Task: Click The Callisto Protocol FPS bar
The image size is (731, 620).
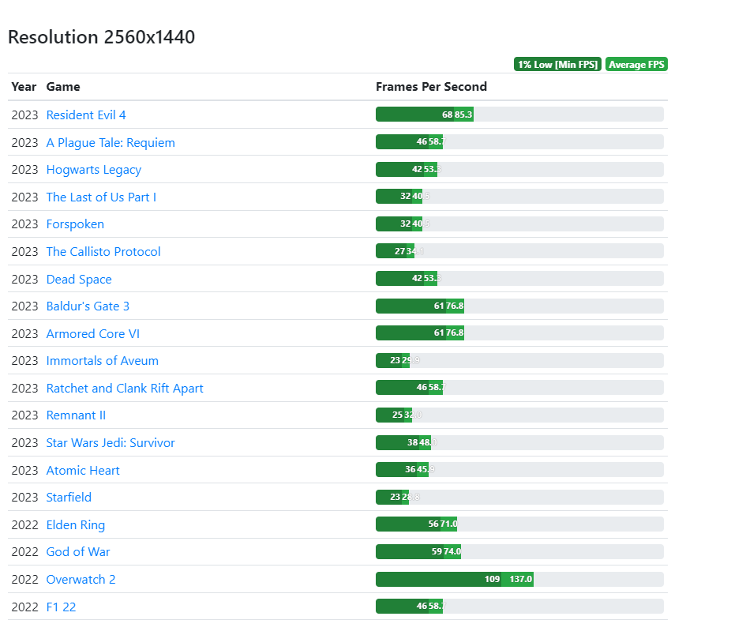Action: [519, 251]
